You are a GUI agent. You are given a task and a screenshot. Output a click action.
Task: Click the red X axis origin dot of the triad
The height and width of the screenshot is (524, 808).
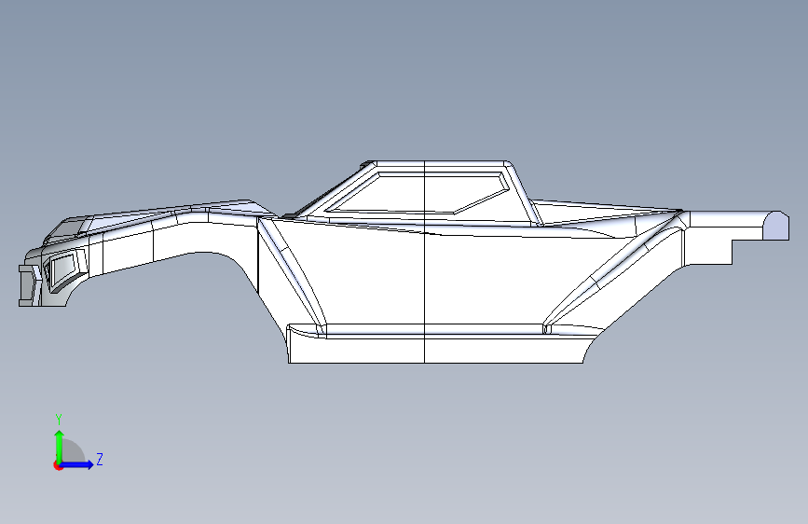tap(57, 465)
